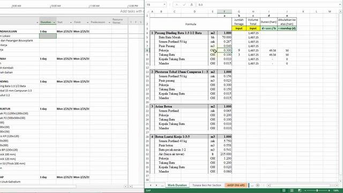Select bal 15 mm Campuran 1:3 task in Project
Screen dimensions: 343x193
tap(16, 91)
